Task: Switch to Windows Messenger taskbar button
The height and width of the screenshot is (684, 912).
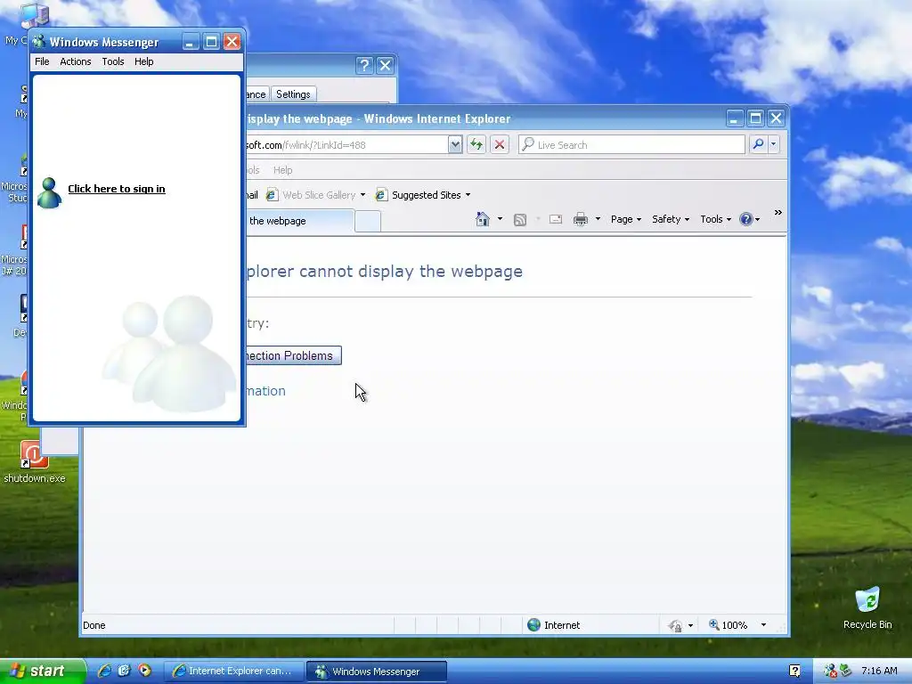Action: 377,672
